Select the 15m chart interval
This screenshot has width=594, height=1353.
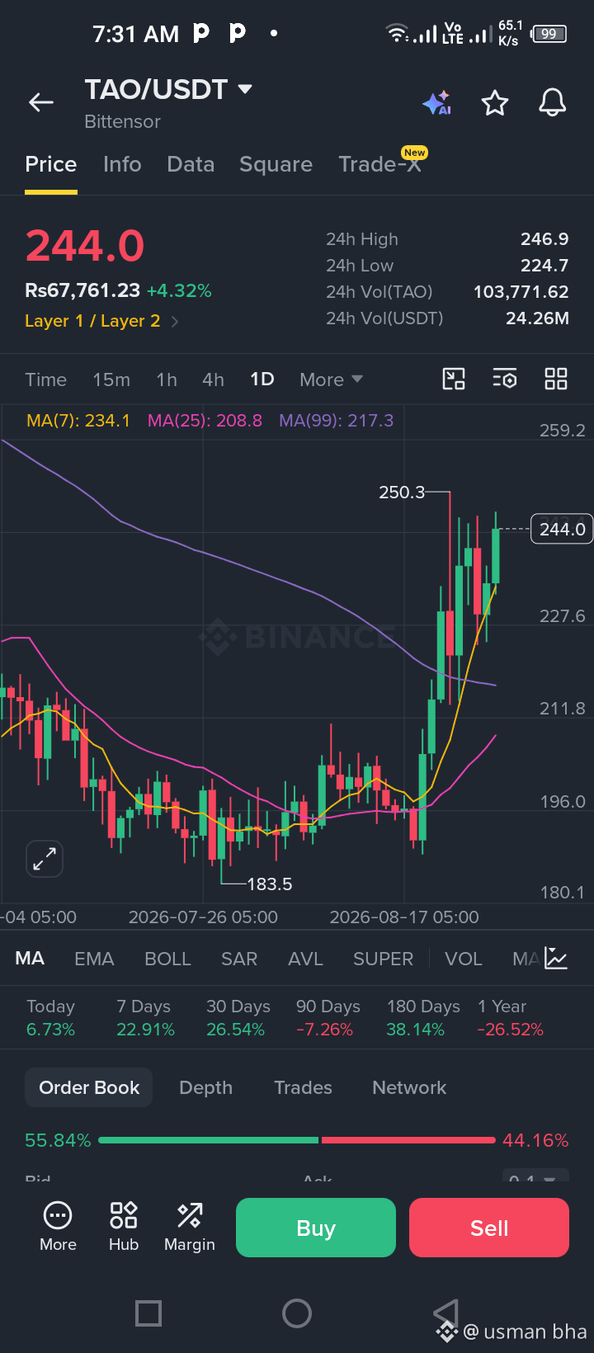111,379
